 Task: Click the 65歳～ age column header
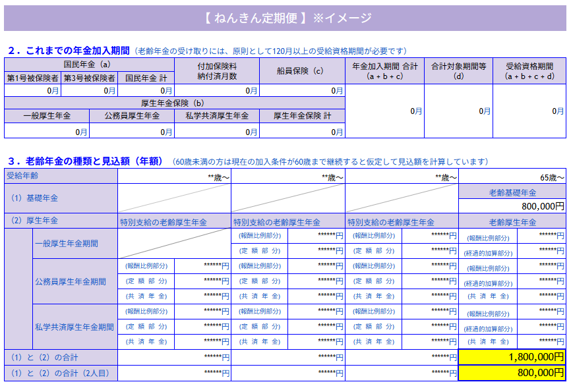tap(512, 177)
